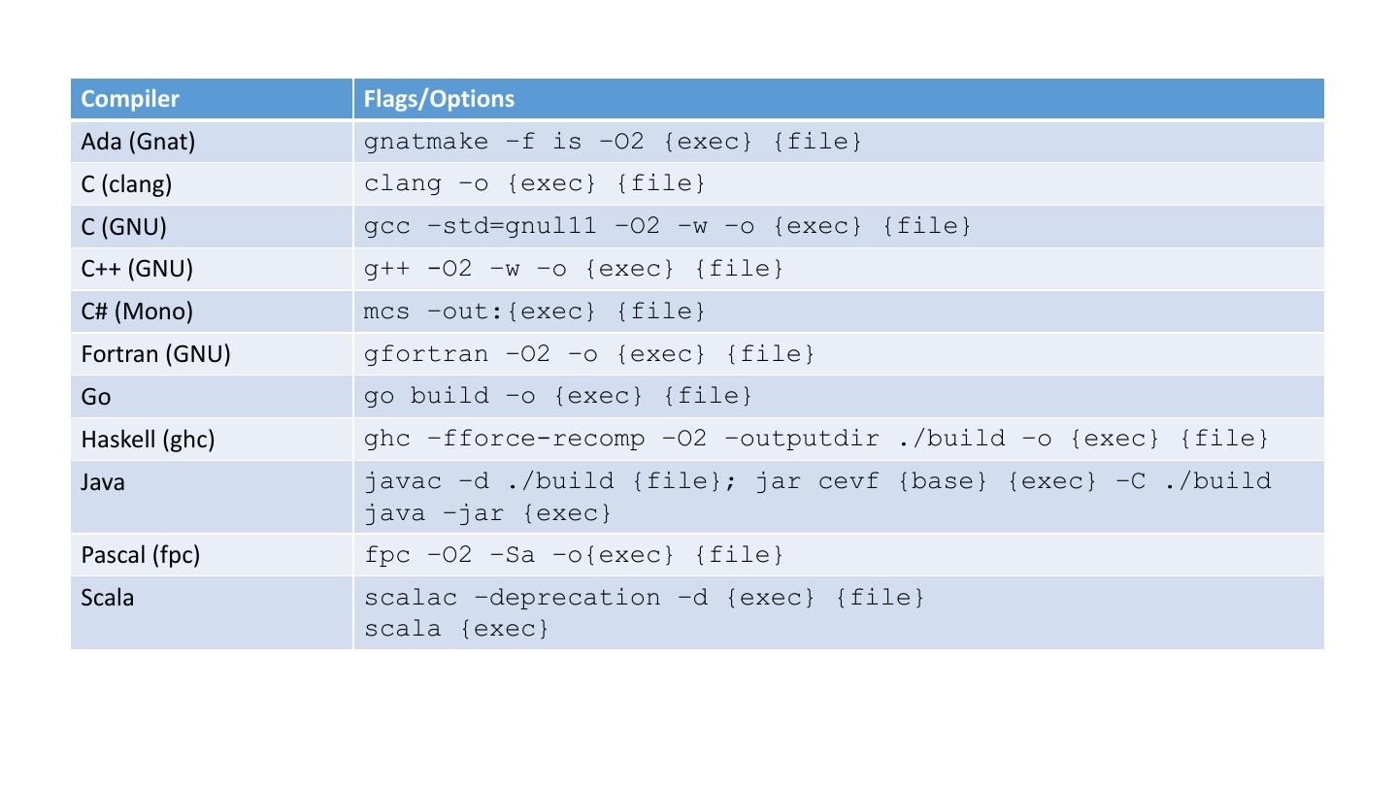This screenshot has height=786, width=1398.
Task: Select the Ada (Gnat) row label
Action: [x=138, y=142]
